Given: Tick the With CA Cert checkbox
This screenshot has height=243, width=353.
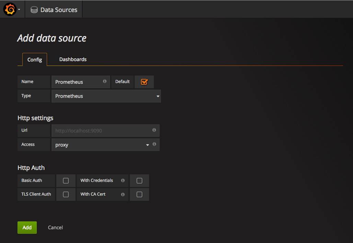Looking at the screenshot, I should pyautogui.click(x=139, y=194).
